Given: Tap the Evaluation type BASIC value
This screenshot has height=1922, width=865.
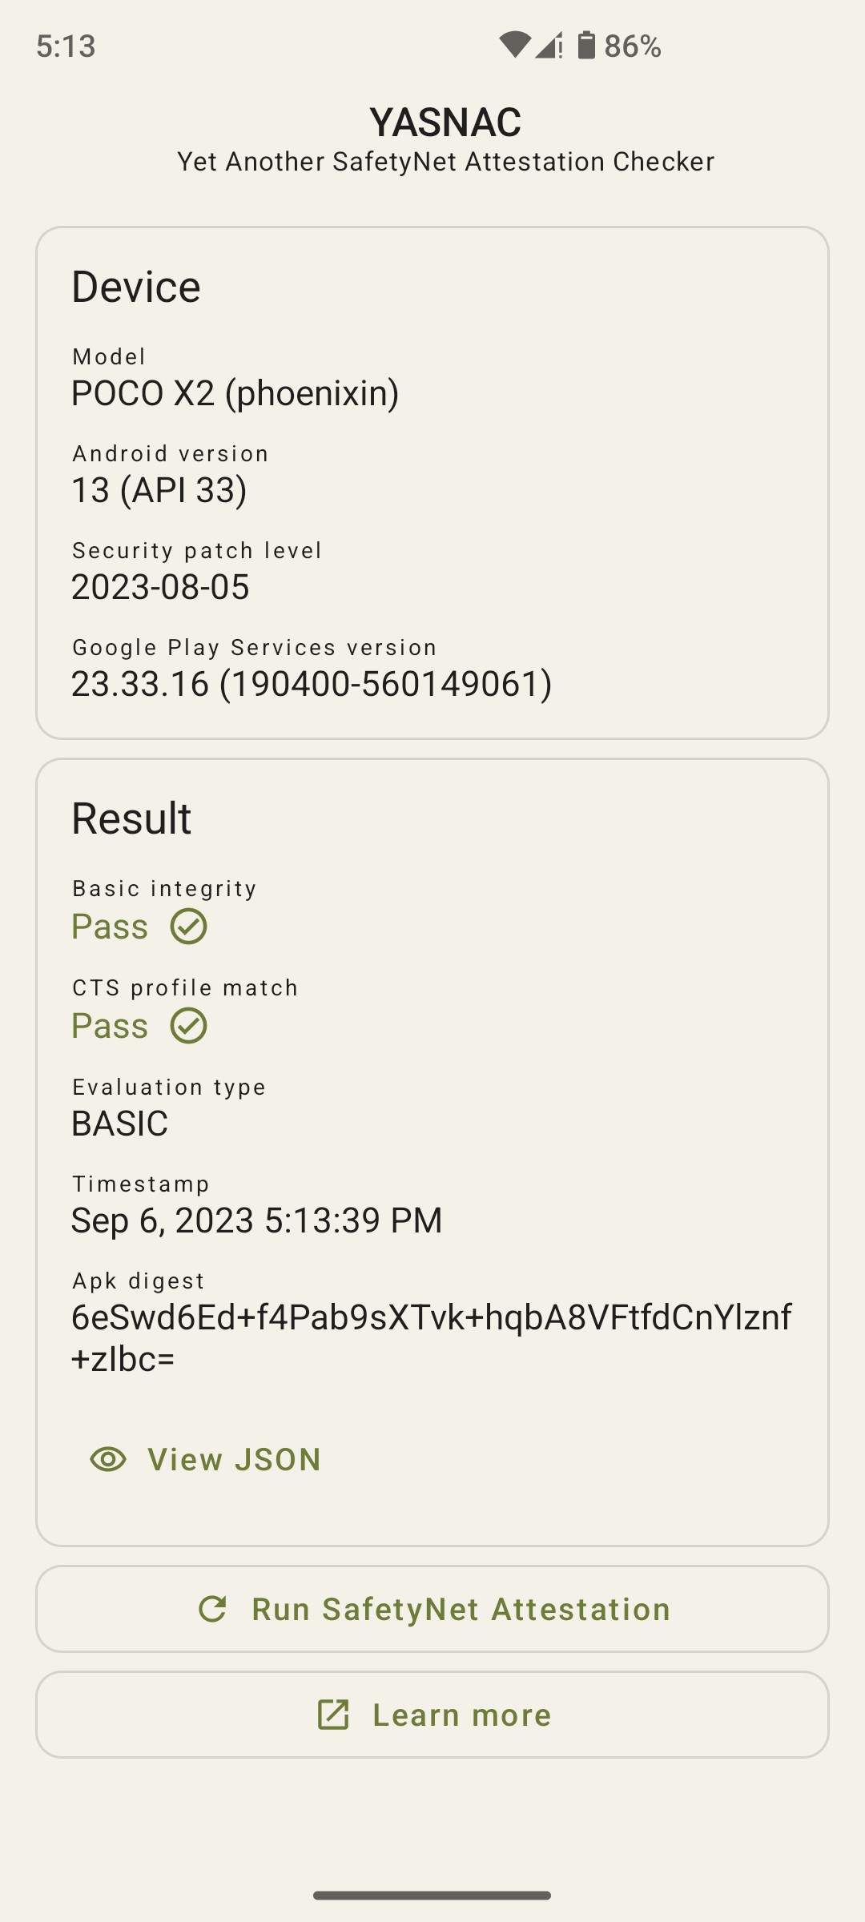Looking at the screenshot, I should click(x=120, y=1124).
